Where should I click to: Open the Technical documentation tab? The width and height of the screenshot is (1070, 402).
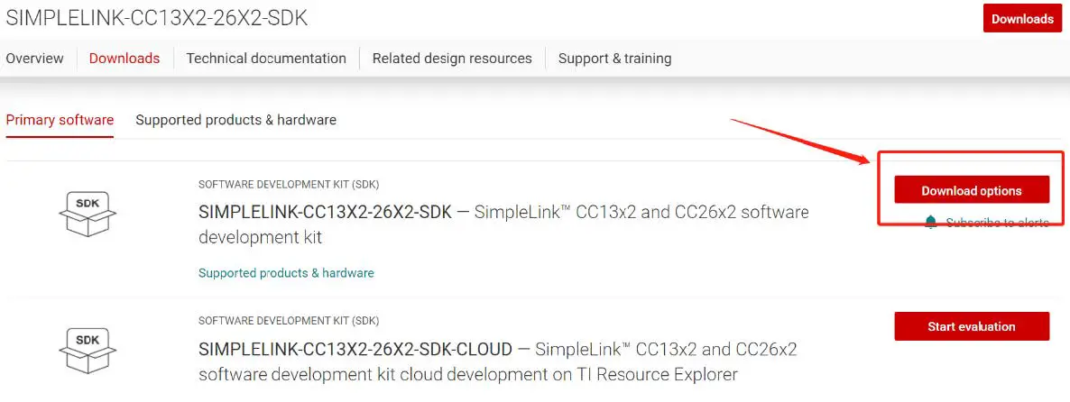pos(266,59)
